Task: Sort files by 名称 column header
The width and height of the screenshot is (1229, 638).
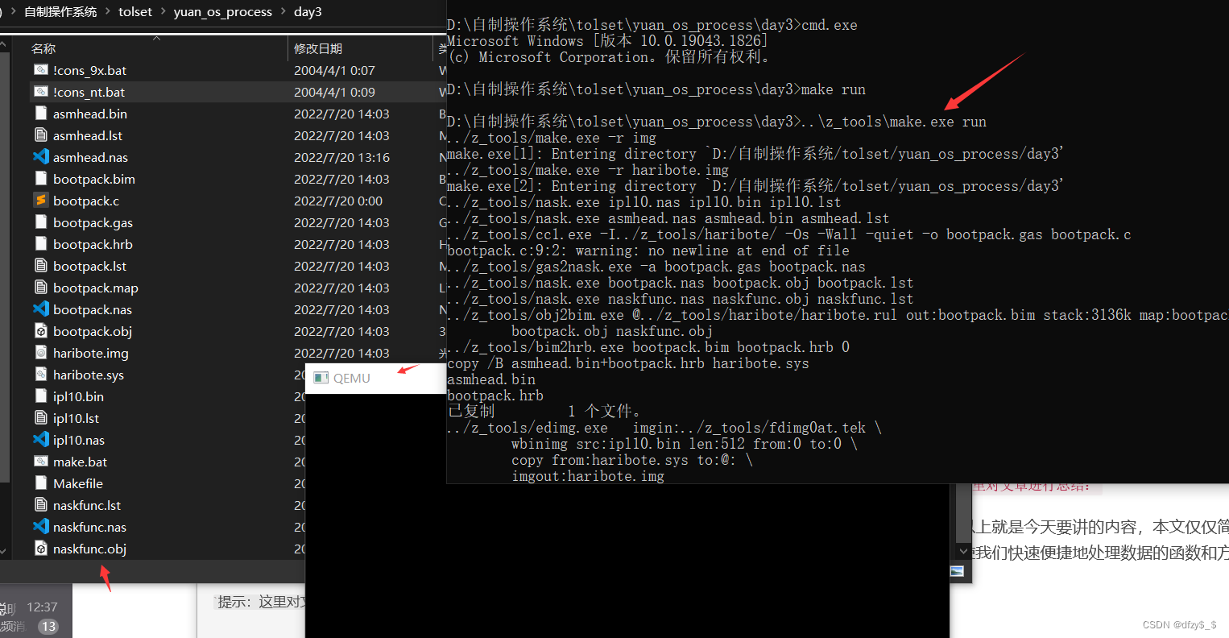Action: click(43, 48)
